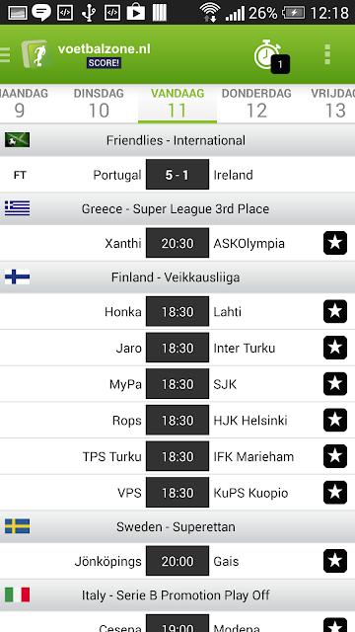
Task: Toggle favorite star for Xanthi match
Action: pyautogui.click(x=335, y=243)
